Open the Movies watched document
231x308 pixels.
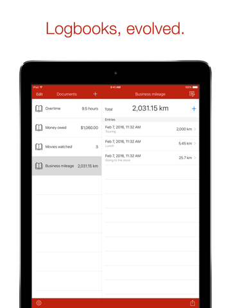pos(67,147)
